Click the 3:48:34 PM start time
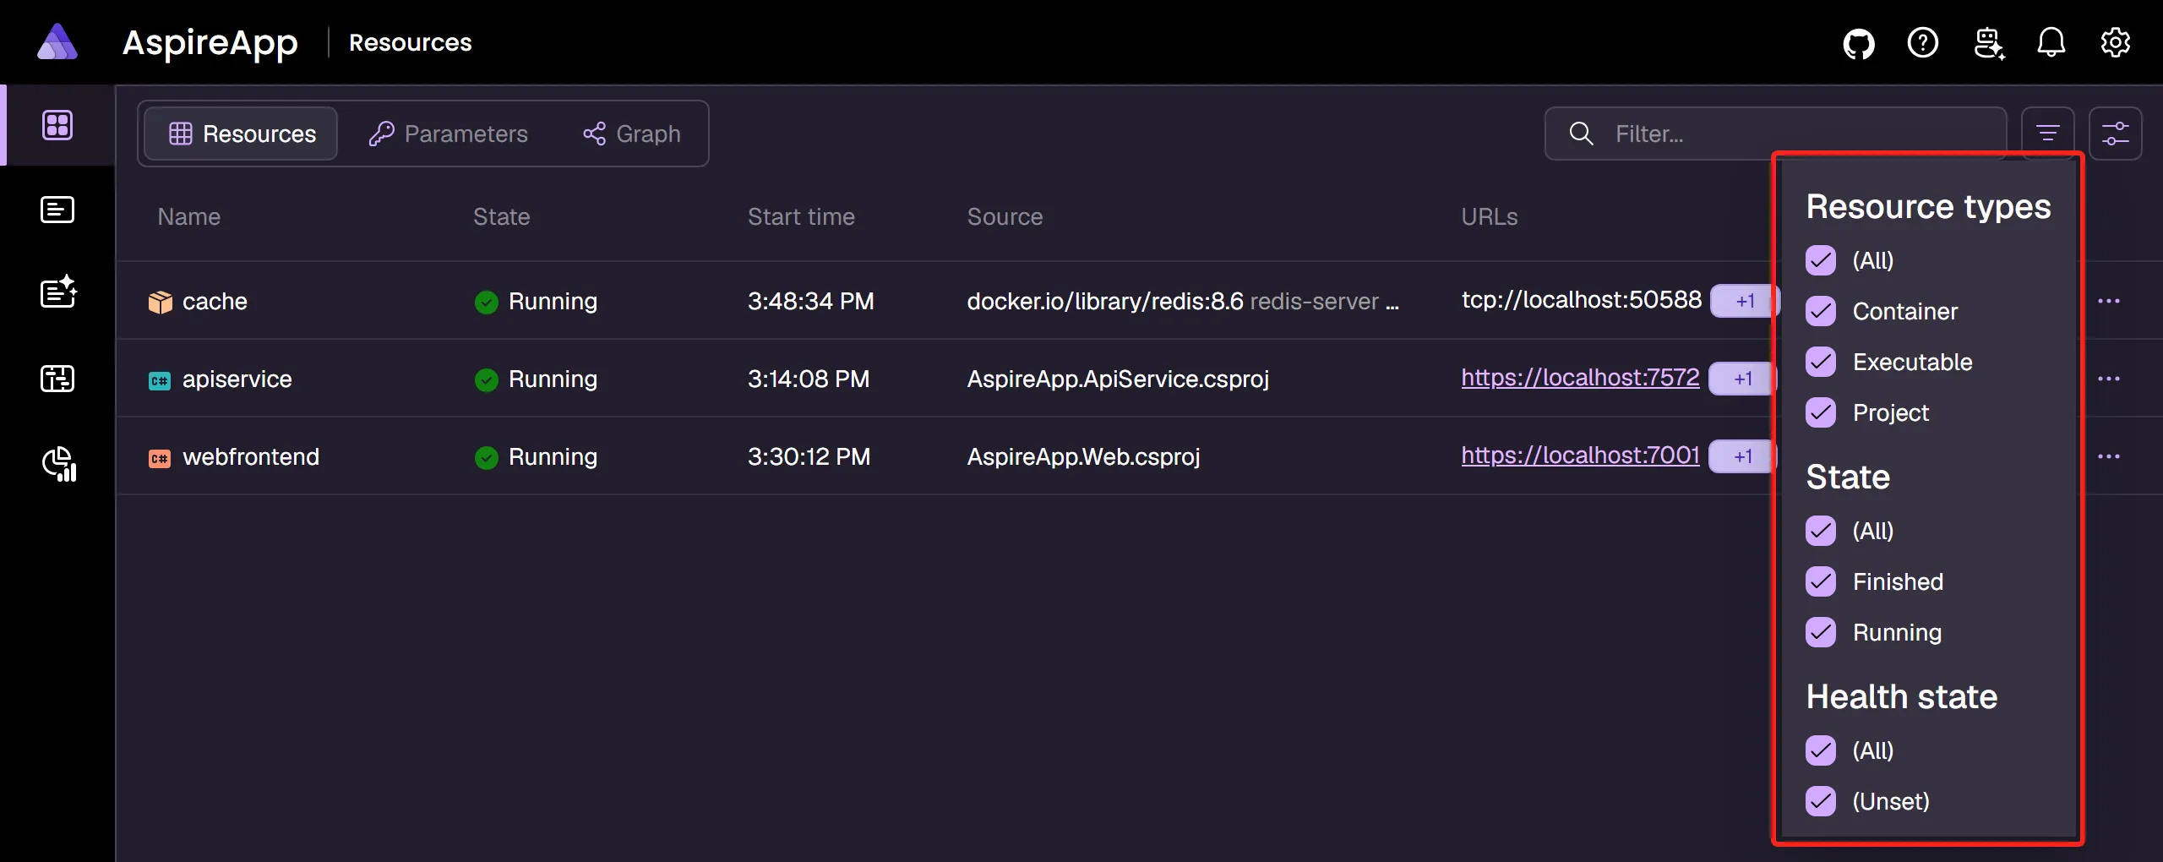Image resolution: width=2163 pixels, height=862 pixels. pos(811,302)
